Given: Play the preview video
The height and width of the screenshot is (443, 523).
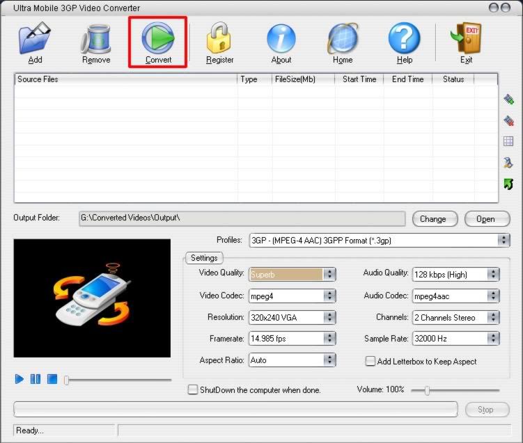Looking at the screenshot, I should coord(19,379).
